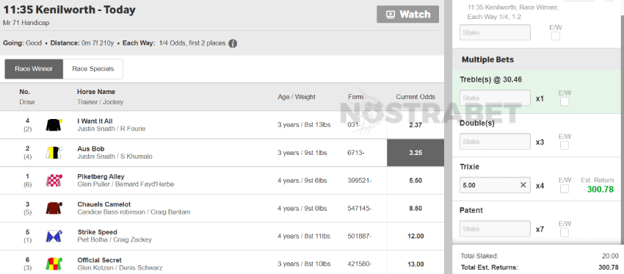Select I Want It All odds 2.37
Viewport: 624px width, 274px height.
pos(416,125)
